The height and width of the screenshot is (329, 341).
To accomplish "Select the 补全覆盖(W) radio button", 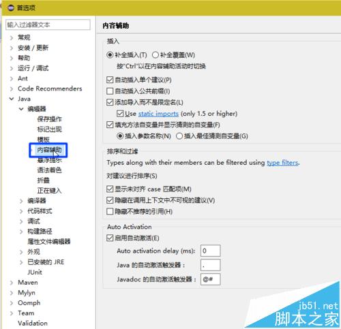I will tap(155, 55).
